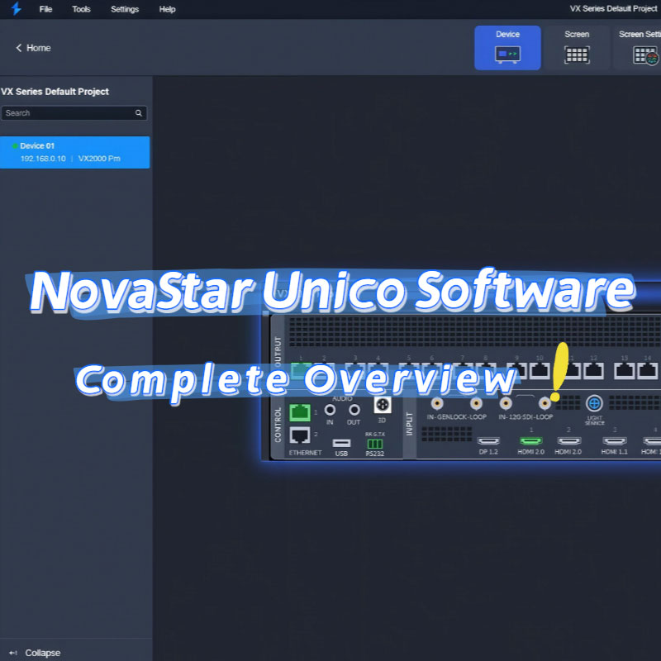Select the DP 1.2 input connector
Screen dimensions: 661x661
pos(487,440)
